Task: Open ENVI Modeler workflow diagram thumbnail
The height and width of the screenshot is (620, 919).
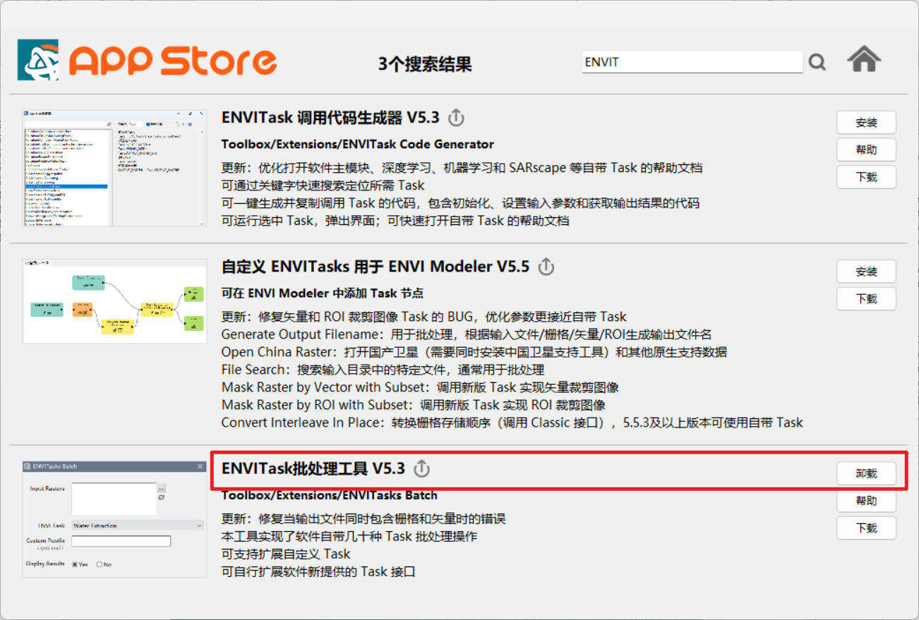Action: 114,301
